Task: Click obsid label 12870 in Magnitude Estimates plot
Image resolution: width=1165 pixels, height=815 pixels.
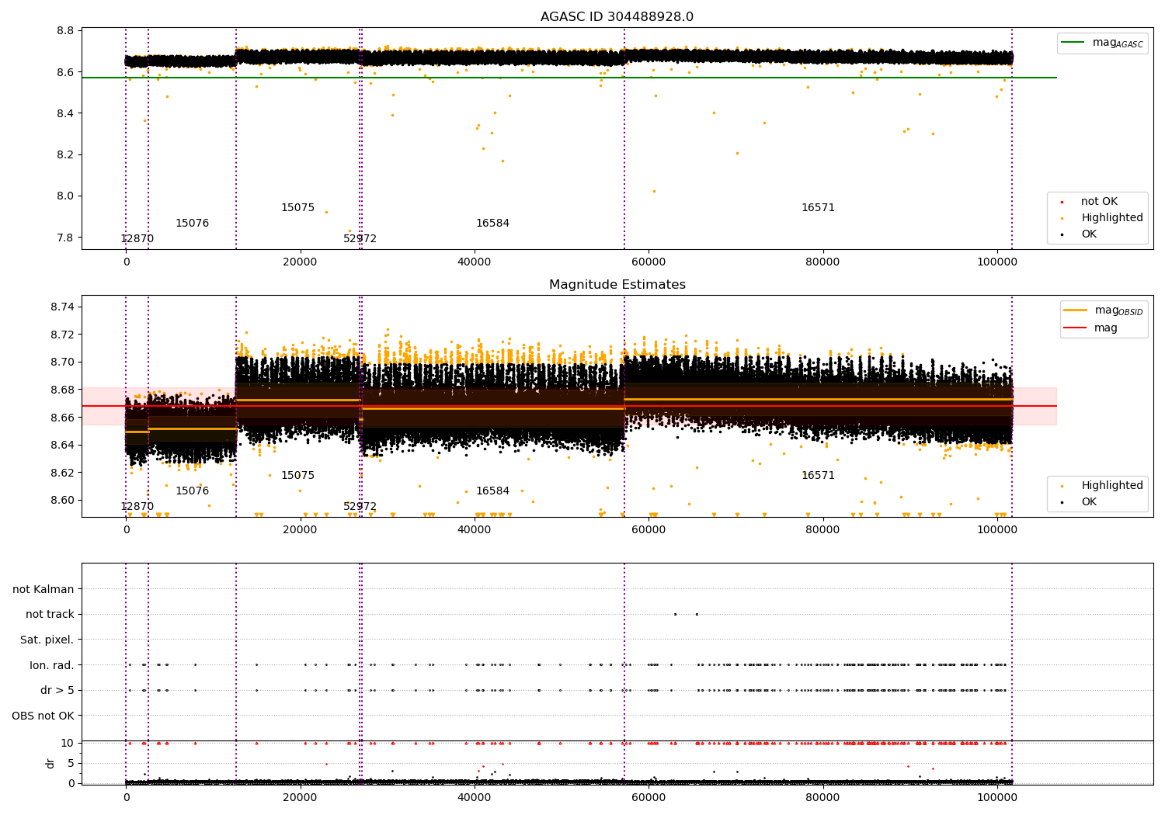Action: pyautogui.click(x=137, y=506)
